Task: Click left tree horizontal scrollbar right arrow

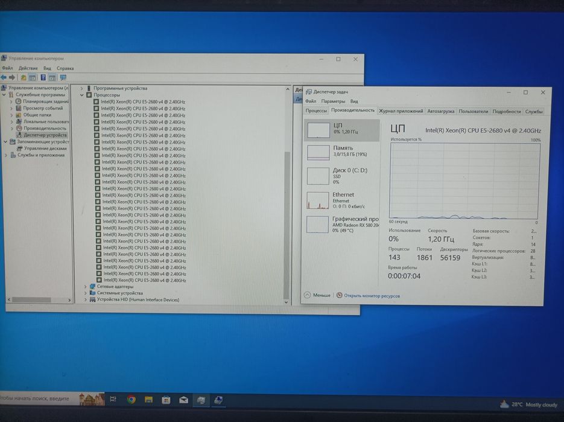Action: (x=69, y=300)
